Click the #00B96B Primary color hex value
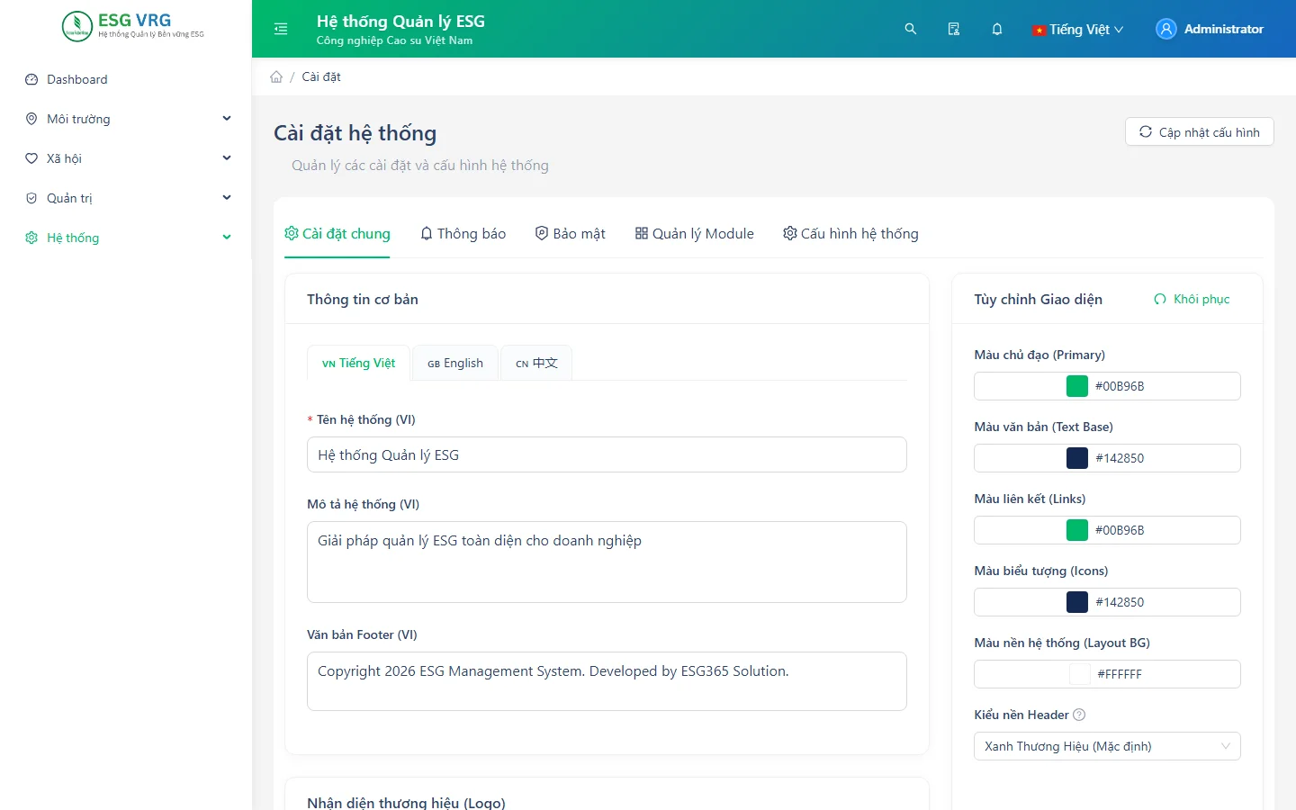 coord(1120,386)
